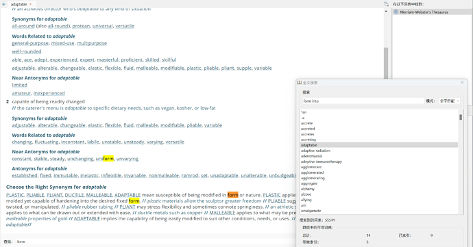Follow the 'protean' synonym link
Viewport: 473px width, 247px height.
click(81, 26)
